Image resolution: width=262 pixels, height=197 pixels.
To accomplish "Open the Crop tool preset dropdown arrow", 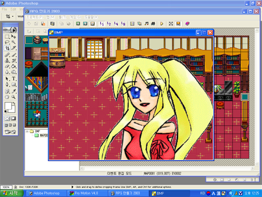I will (x=13, y=16).
